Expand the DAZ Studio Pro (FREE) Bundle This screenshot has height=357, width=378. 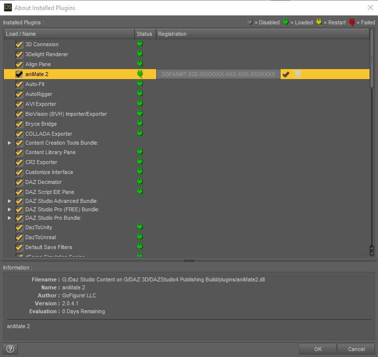[x=9, y=209]
